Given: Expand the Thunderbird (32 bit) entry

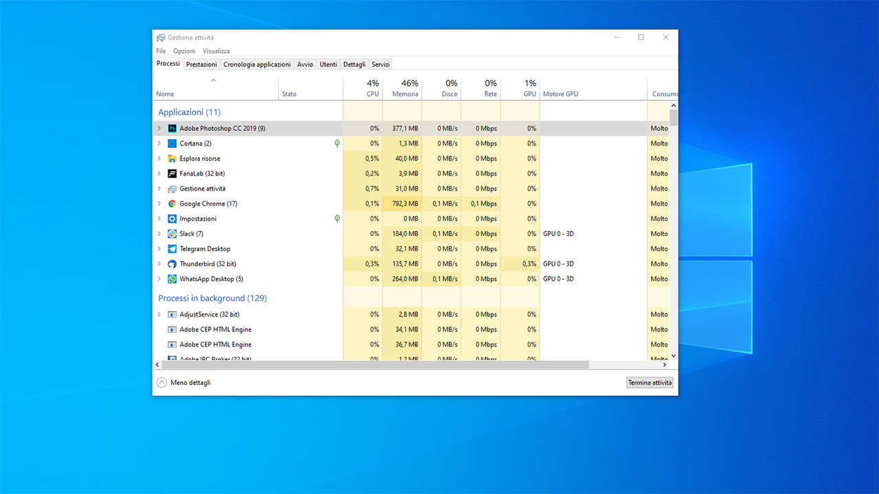Looking at the screenshot, I should 159,264.
